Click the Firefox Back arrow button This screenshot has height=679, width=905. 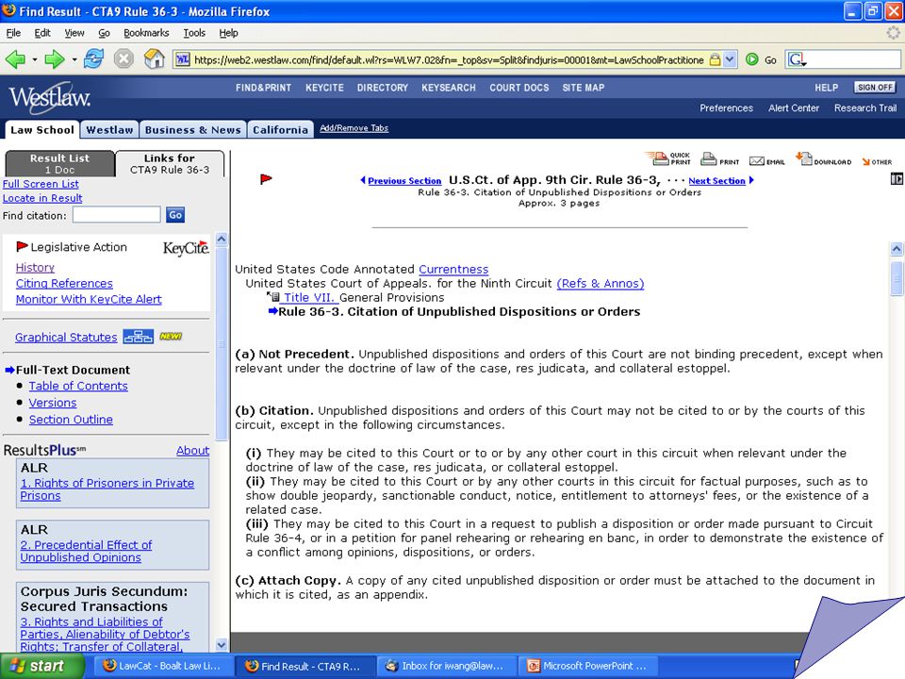tap(15, 58)
